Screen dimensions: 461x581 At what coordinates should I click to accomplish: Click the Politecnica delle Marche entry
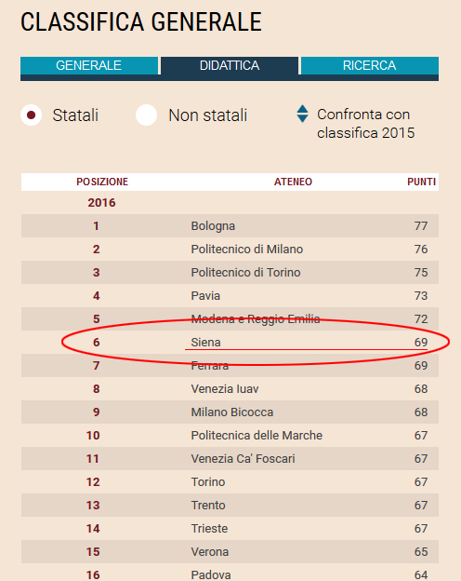click(x=257, y=436)
